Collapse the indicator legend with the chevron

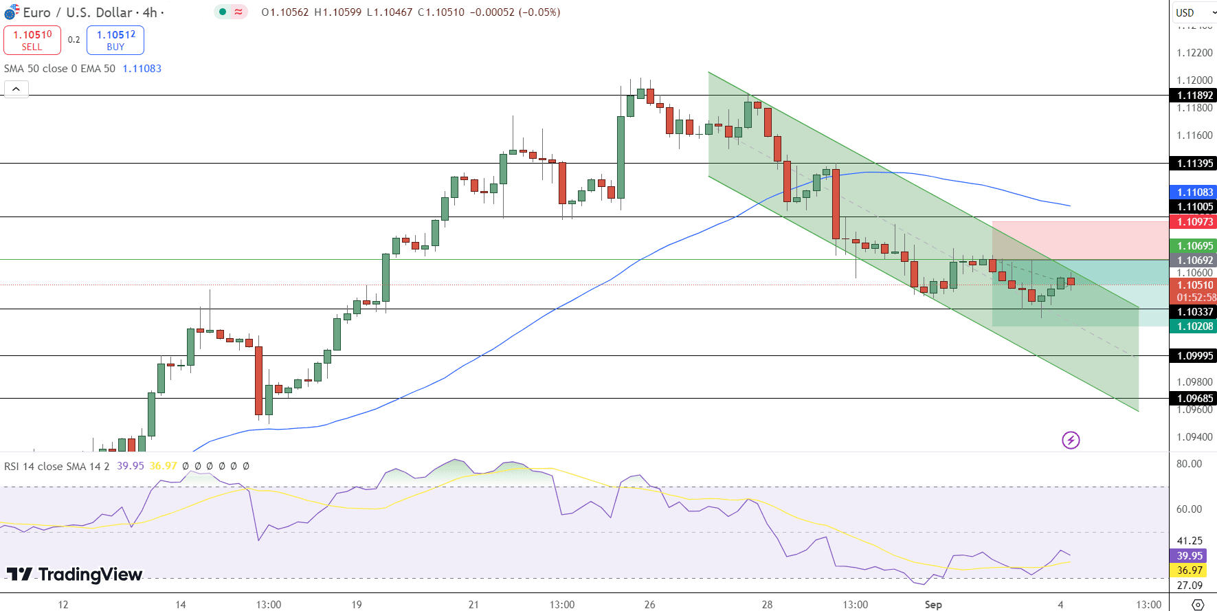(16, 89)
